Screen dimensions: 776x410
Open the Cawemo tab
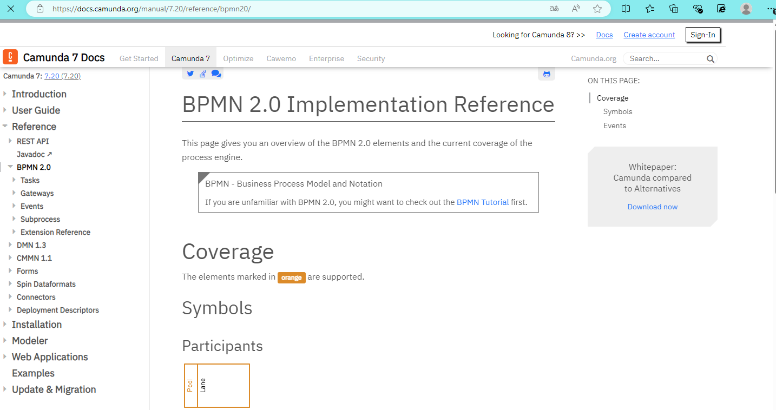point(281,58)
